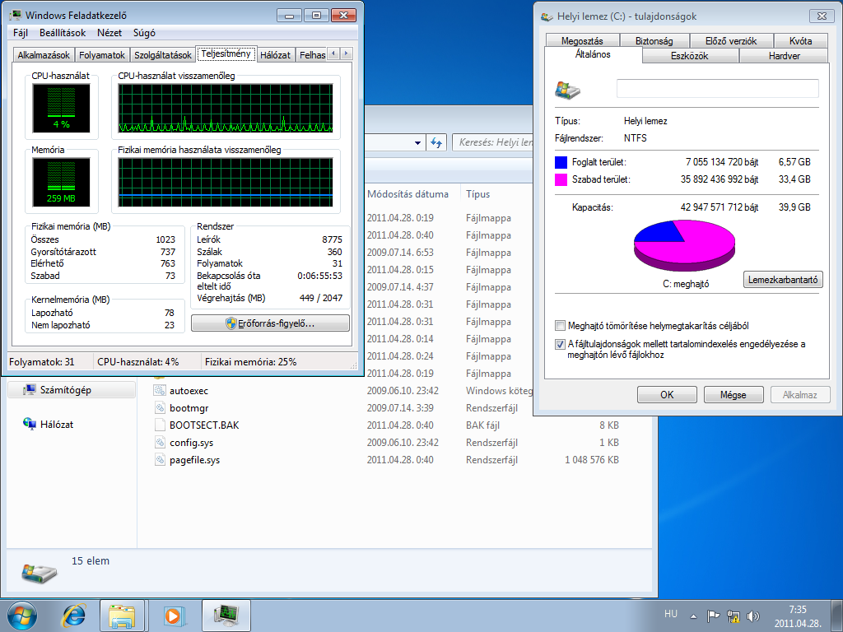Open the Hardver tab
Image resolution: width=843 pixels, height=632 pixels.
click(x=784, y=56)
